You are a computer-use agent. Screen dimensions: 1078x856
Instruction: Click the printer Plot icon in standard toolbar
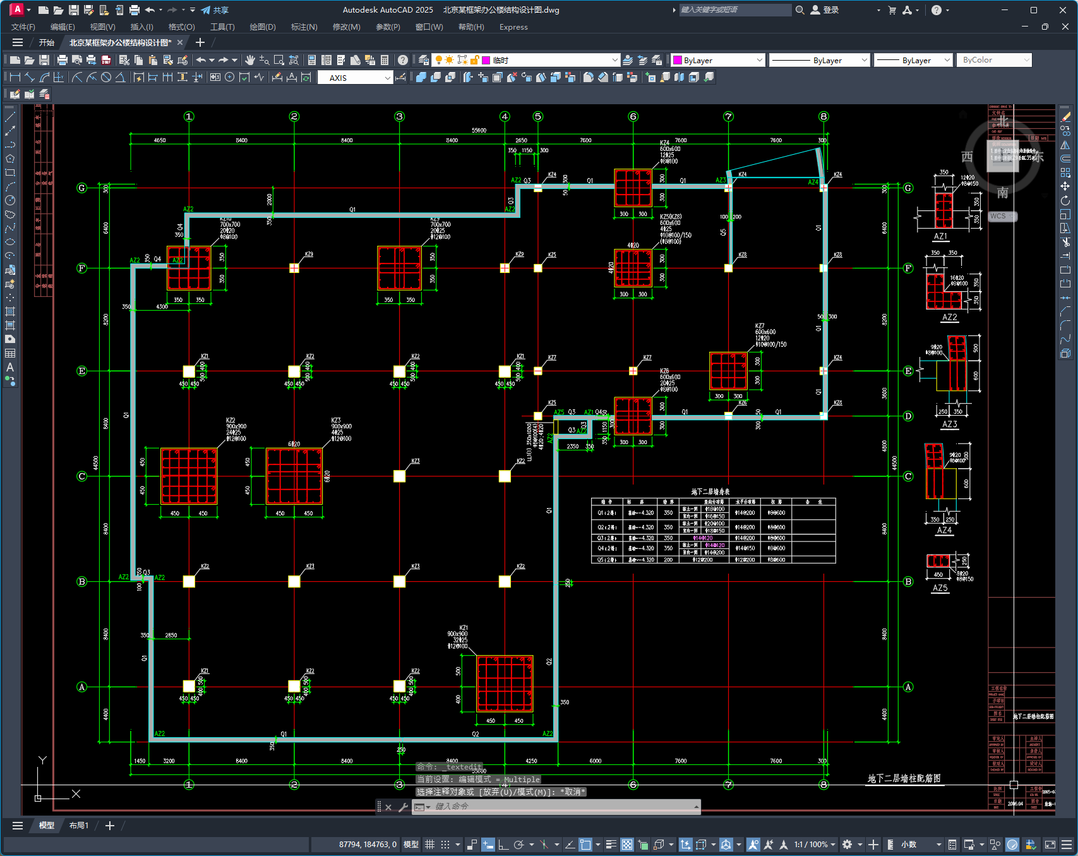(62, 60)
